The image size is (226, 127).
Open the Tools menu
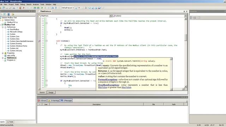tap(42, 5)
